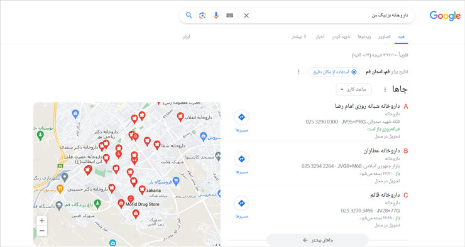Viewport: 465px width, 247px height.
Task: Switch to the تصاویر (Images) tab
Action: pyautogui.click(x=385, y=37)
